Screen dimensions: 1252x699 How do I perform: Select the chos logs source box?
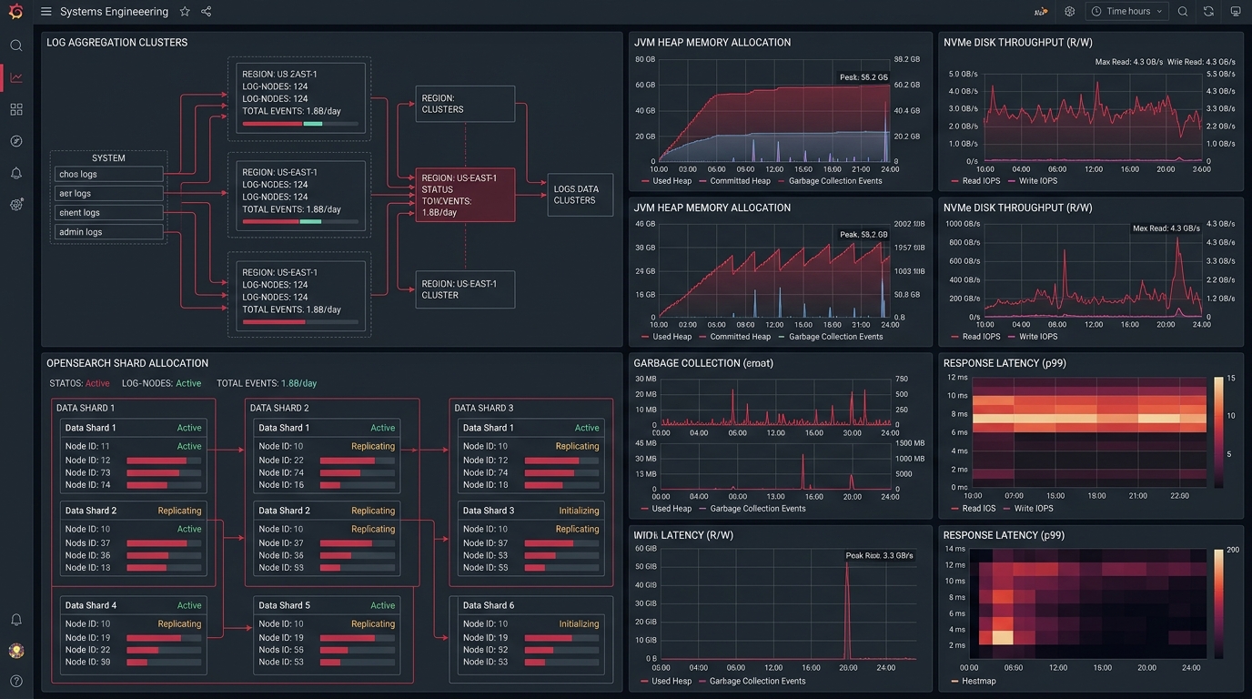pos(109,174)
